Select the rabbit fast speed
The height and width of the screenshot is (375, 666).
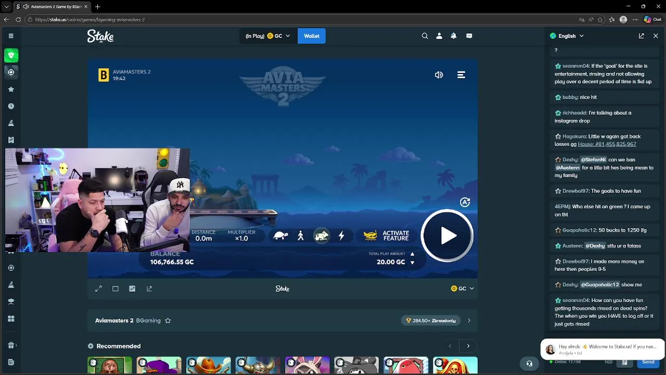[x=321, y=236]
